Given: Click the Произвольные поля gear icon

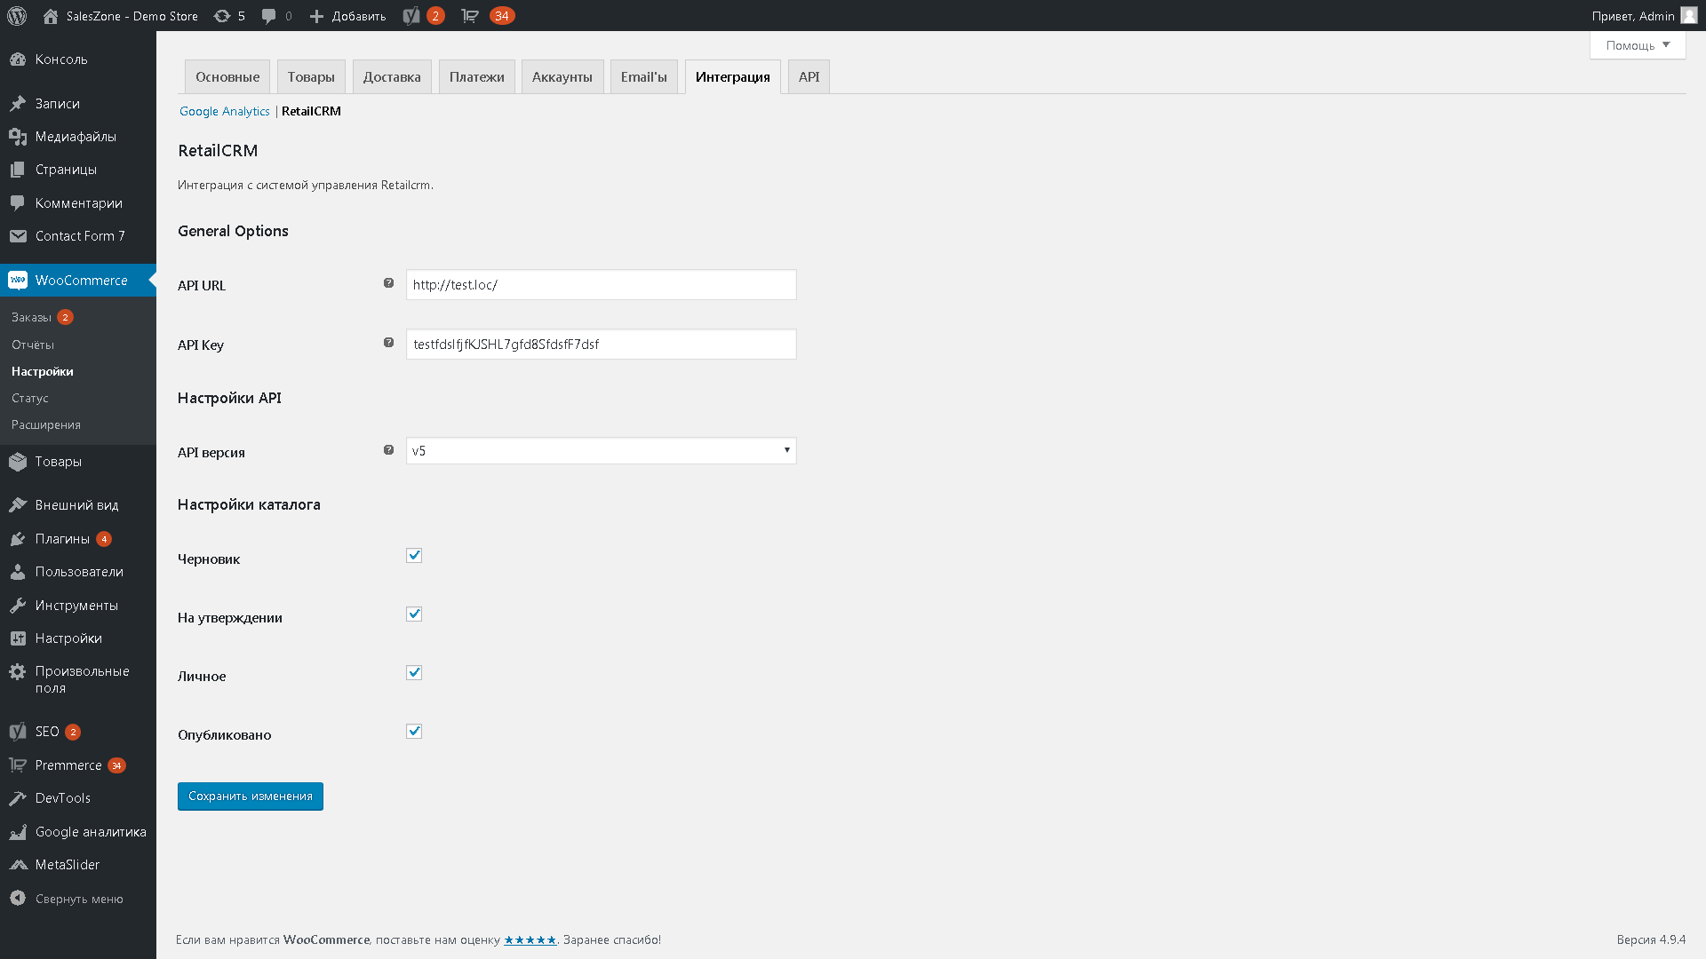Looking at the screenshot, I should click(18, 672).
